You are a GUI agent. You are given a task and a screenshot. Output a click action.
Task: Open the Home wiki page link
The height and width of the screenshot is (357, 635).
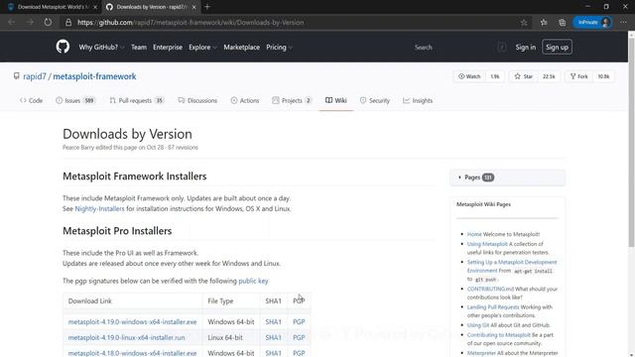[474, 234]
